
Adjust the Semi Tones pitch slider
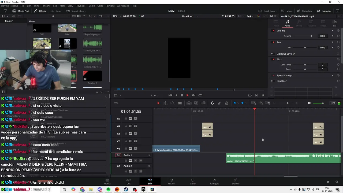click(305, 65)
